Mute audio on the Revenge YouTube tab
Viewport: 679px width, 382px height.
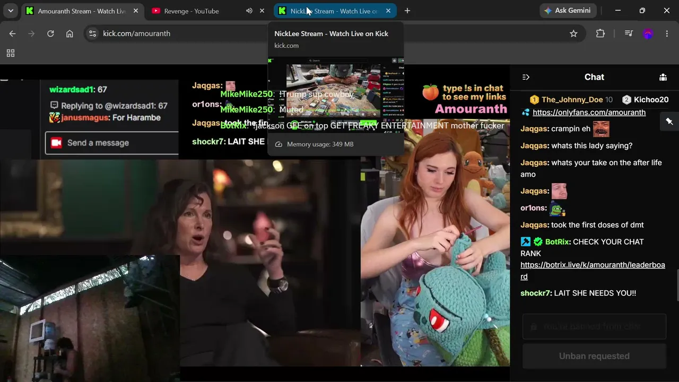tap(249, 11)
